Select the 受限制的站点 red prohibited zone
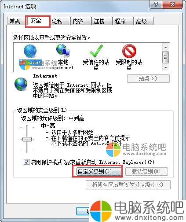The height and width of the screenshot is (222, 186). pos(129,51)
